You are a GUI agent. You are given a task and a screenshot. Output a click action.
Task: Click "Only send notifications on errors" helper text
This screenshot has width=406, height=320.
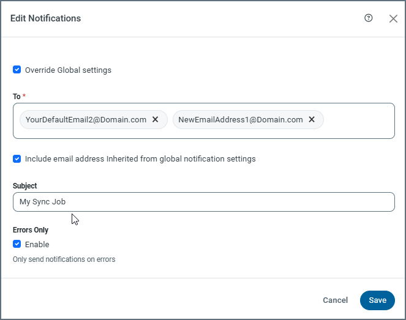[64, 259]
